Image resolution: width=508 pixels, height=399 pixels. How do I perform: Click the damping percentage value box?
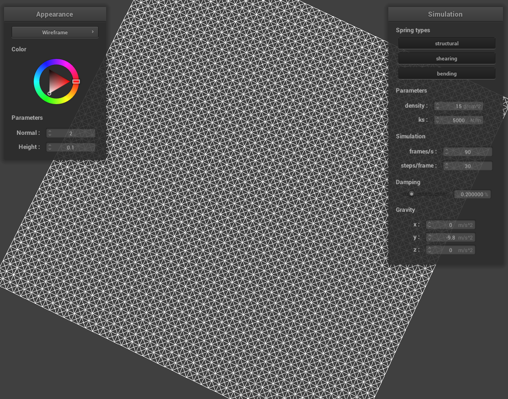click(x=472, y=195)
